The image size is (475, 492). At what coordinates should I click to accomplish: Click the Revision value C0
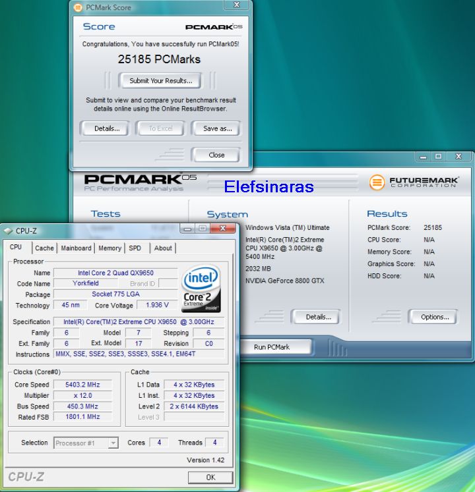(x=208, y=343)
